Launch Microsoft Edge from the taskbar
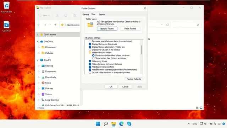The image size is (227, 128). [121, 124]
